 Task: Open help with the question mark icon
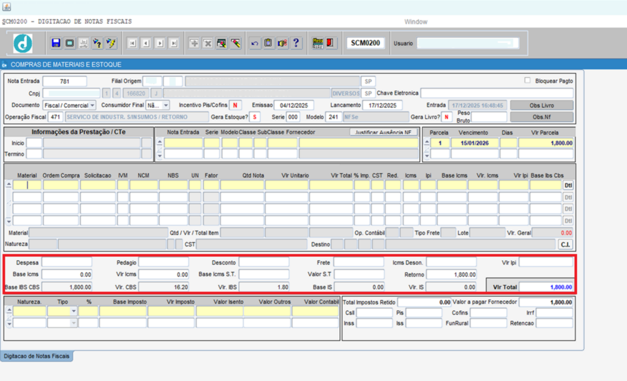point(296,43)
